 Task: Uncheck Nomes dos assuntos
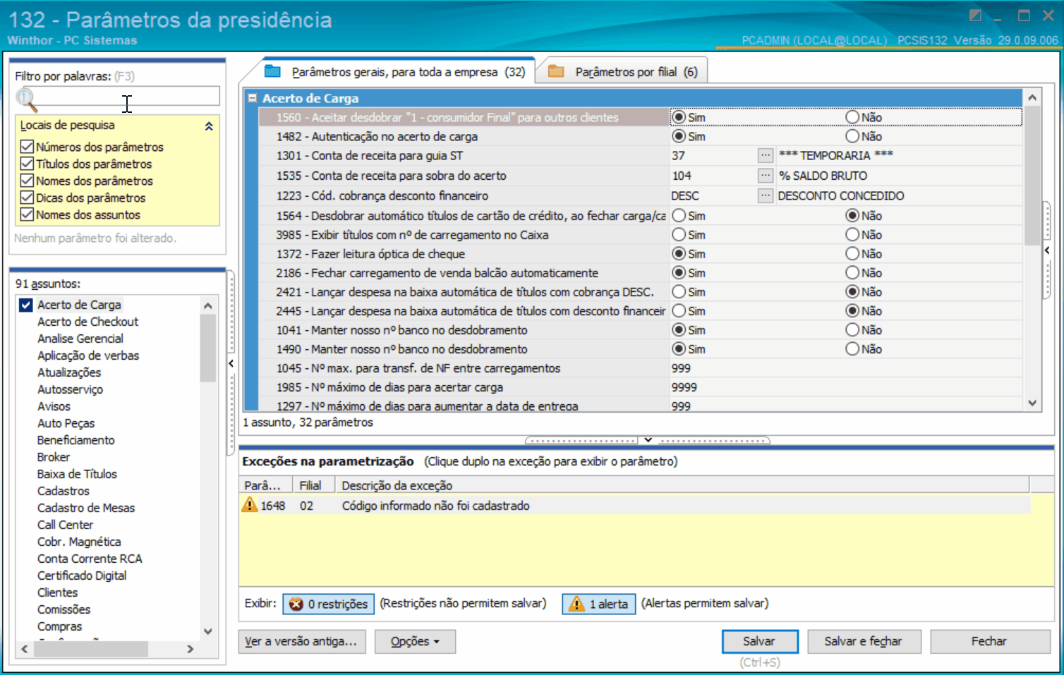pos(27,214)
